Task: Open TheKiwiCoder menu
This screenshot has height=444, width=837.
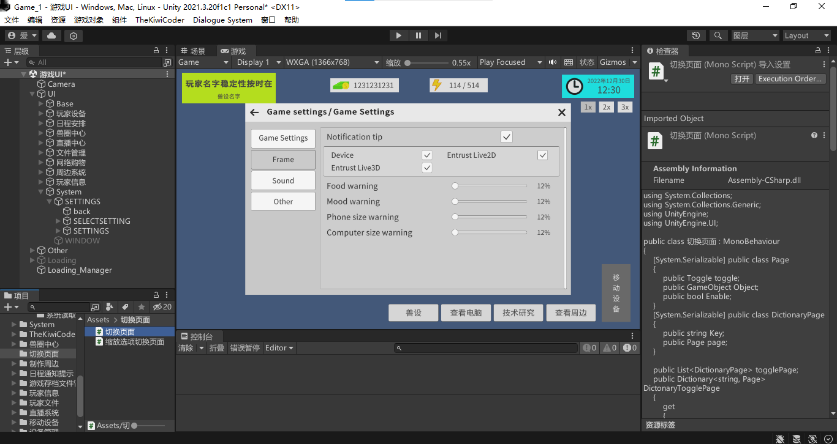Action: [x=160, y=20]
